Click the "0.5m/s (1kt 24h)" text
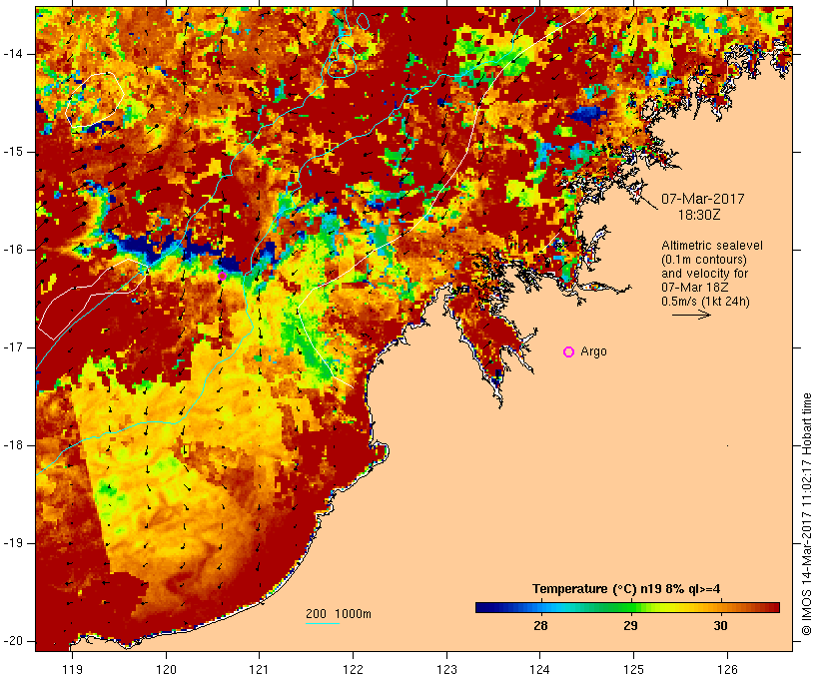This screenshot has height=679, width=819. [705, 302]
